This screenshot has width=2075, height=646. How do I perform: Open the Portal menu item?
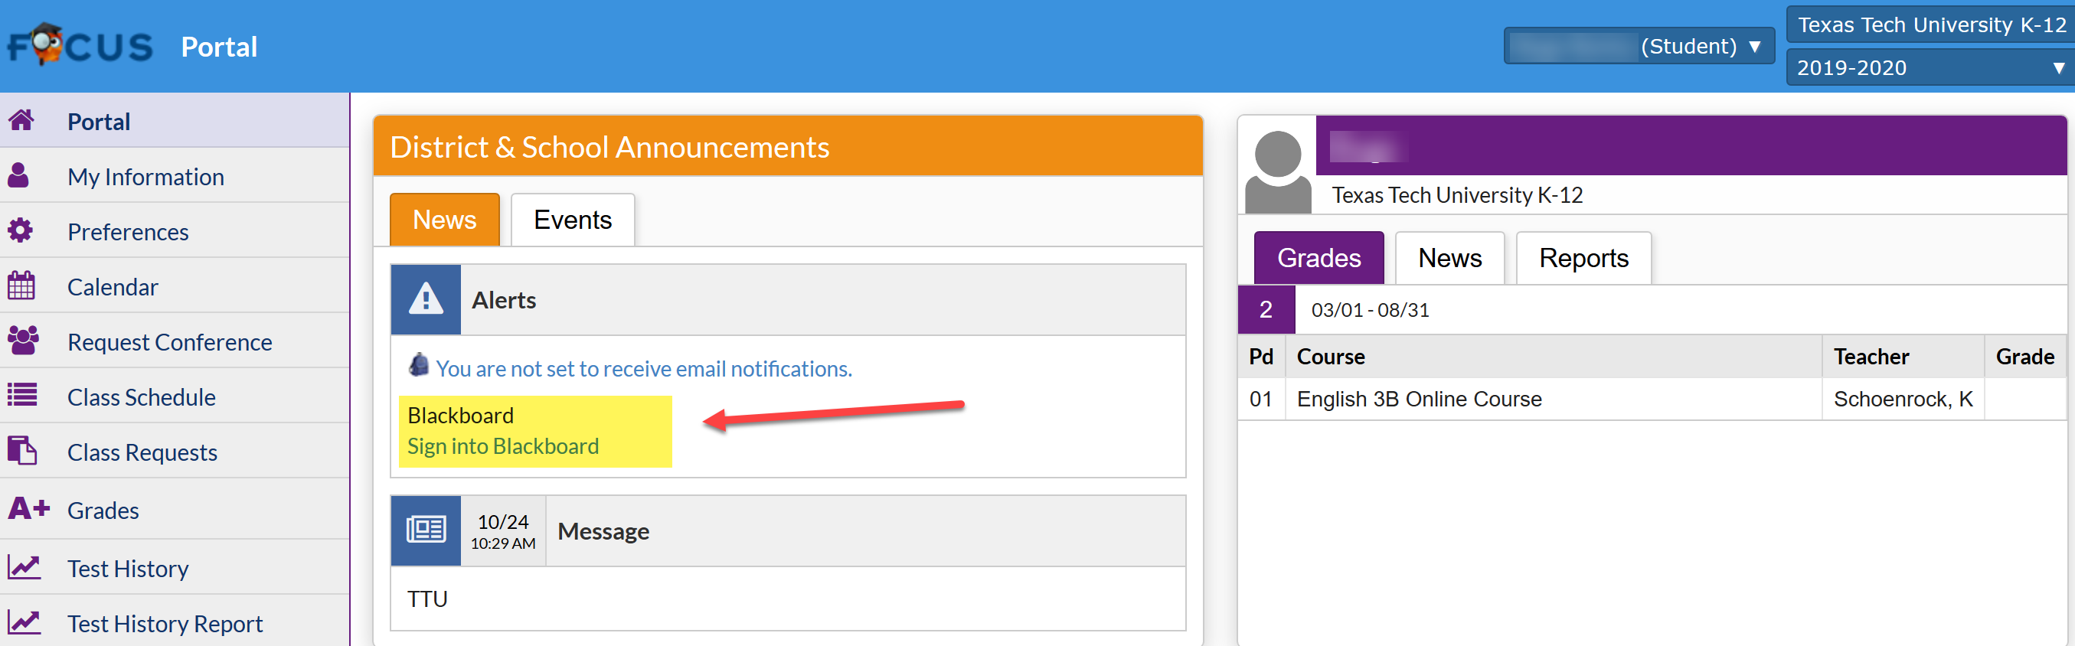[x=174, y=121]
